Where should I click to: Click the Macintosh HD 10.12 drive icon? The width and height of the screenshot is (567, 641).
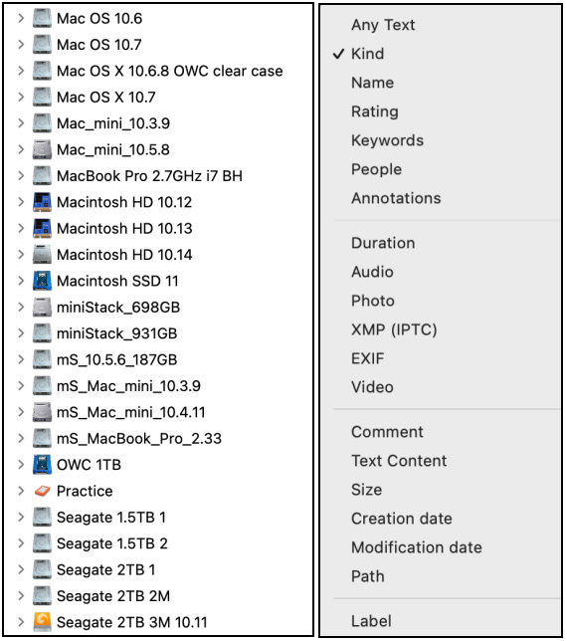pos(42,202)
